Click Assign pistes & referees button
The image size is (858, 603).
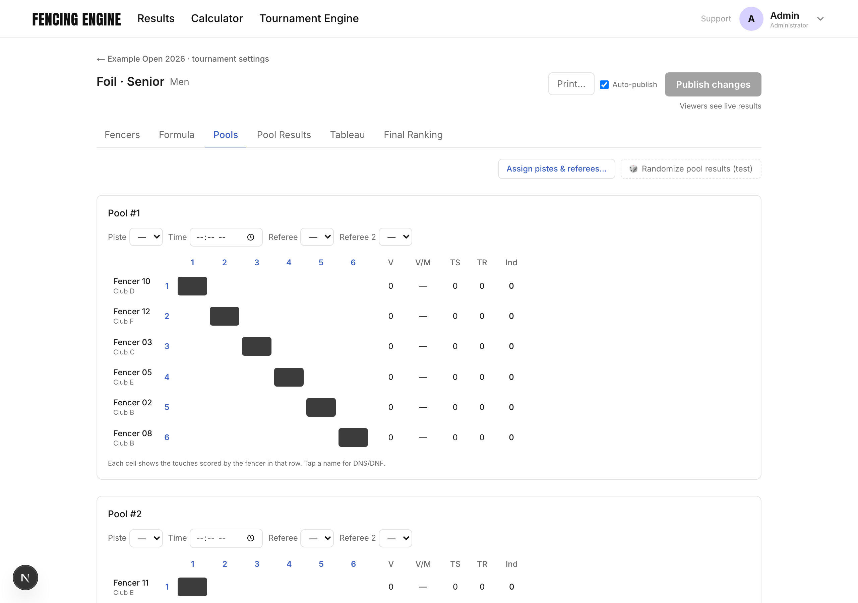556,169
